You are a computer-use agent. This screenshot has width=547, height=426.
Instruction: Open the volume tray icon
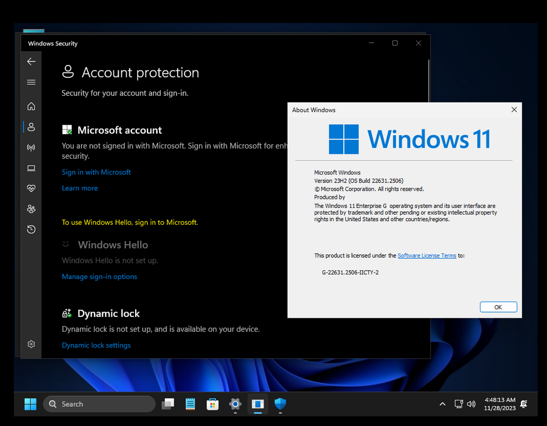click(471, 404)
